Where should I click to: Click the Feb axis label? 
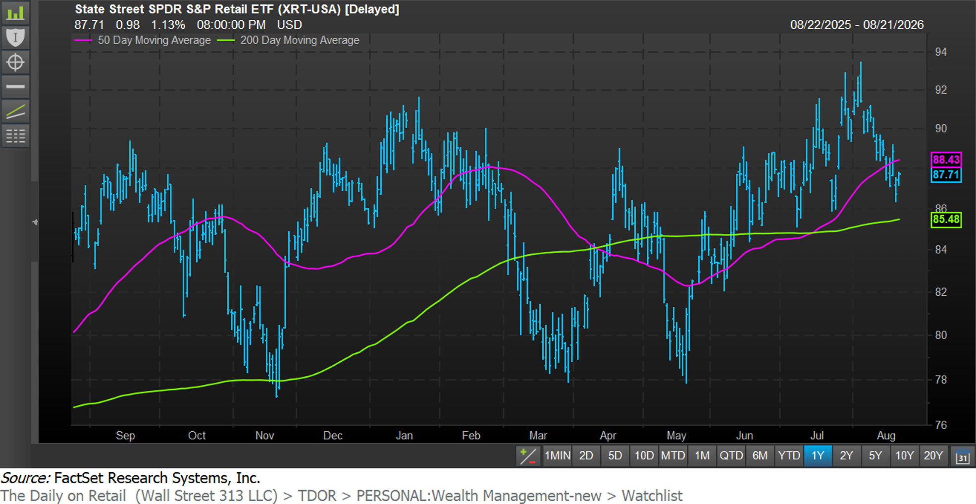471,435
